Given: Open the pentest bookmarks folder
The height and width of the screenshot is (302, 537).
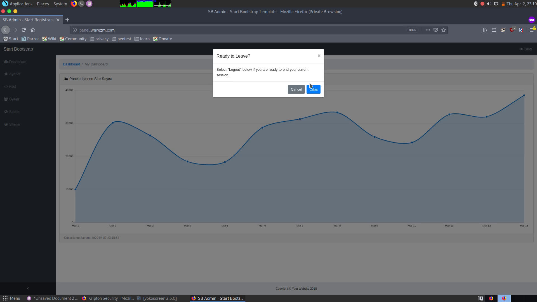Looking at the screenshot, I should (x=121, y=39).
